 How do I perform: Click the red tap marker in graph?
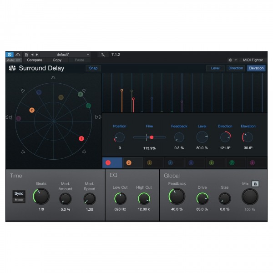[x=133, y=99]
